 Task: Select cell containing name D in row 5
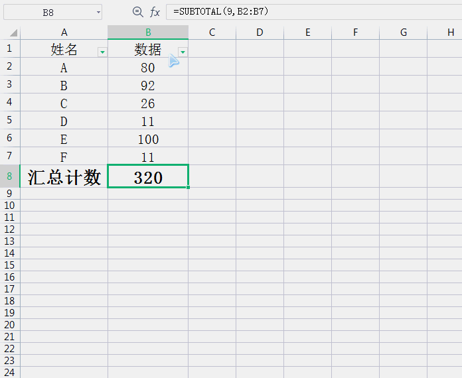point(64,121)
